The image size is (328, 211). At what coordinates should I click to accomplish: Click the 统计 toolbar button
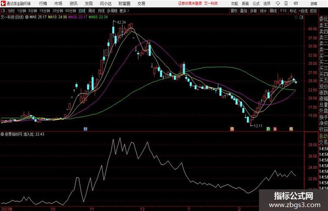(263, 11)
